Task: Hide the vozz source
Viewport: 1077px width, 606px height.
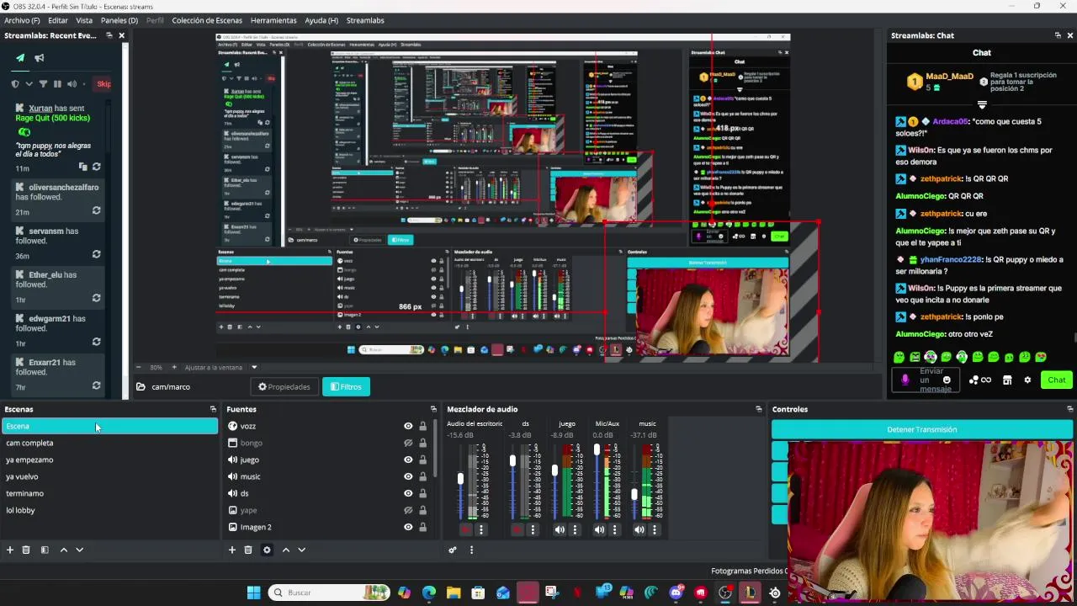Action: coord(408,426)
